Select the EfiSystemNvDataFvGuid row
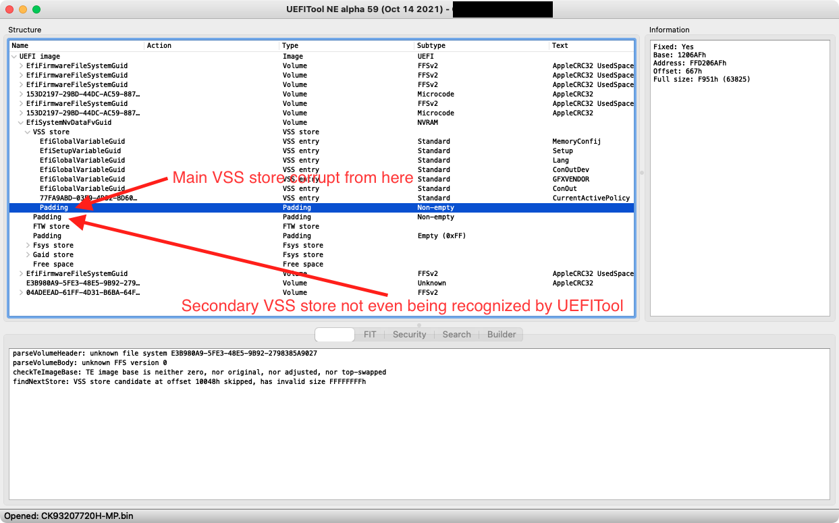The height and width of the screenshot is (523, 839). pyautogui.click(x=322, y=123)
